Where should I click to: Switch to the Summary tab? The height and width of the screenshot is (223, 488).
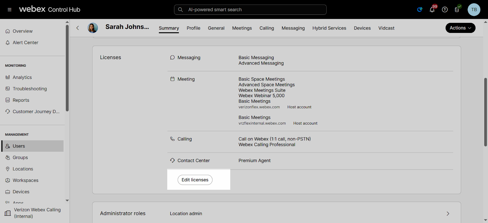click(169, 28)
